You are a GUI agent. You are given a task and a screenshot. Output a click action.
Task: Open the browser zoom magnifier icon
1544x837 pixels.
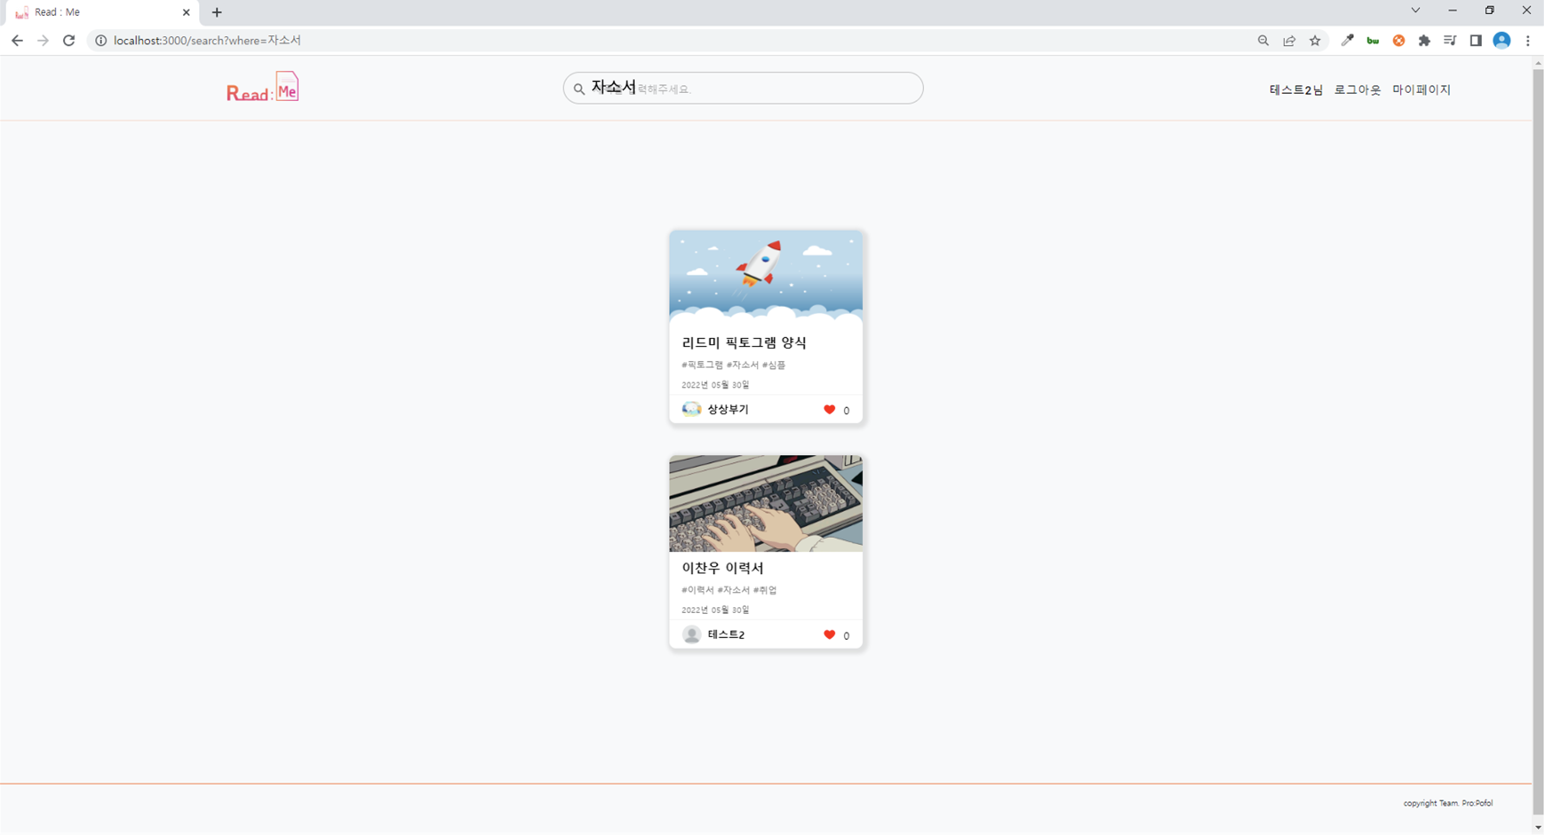tap(1263, 41)
